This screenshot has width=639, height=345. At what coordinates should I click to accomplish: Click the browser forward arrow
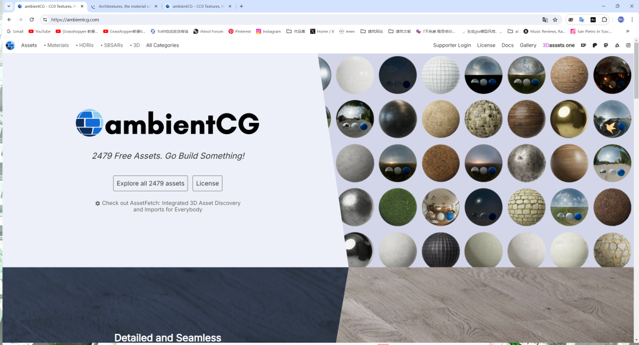20,19
